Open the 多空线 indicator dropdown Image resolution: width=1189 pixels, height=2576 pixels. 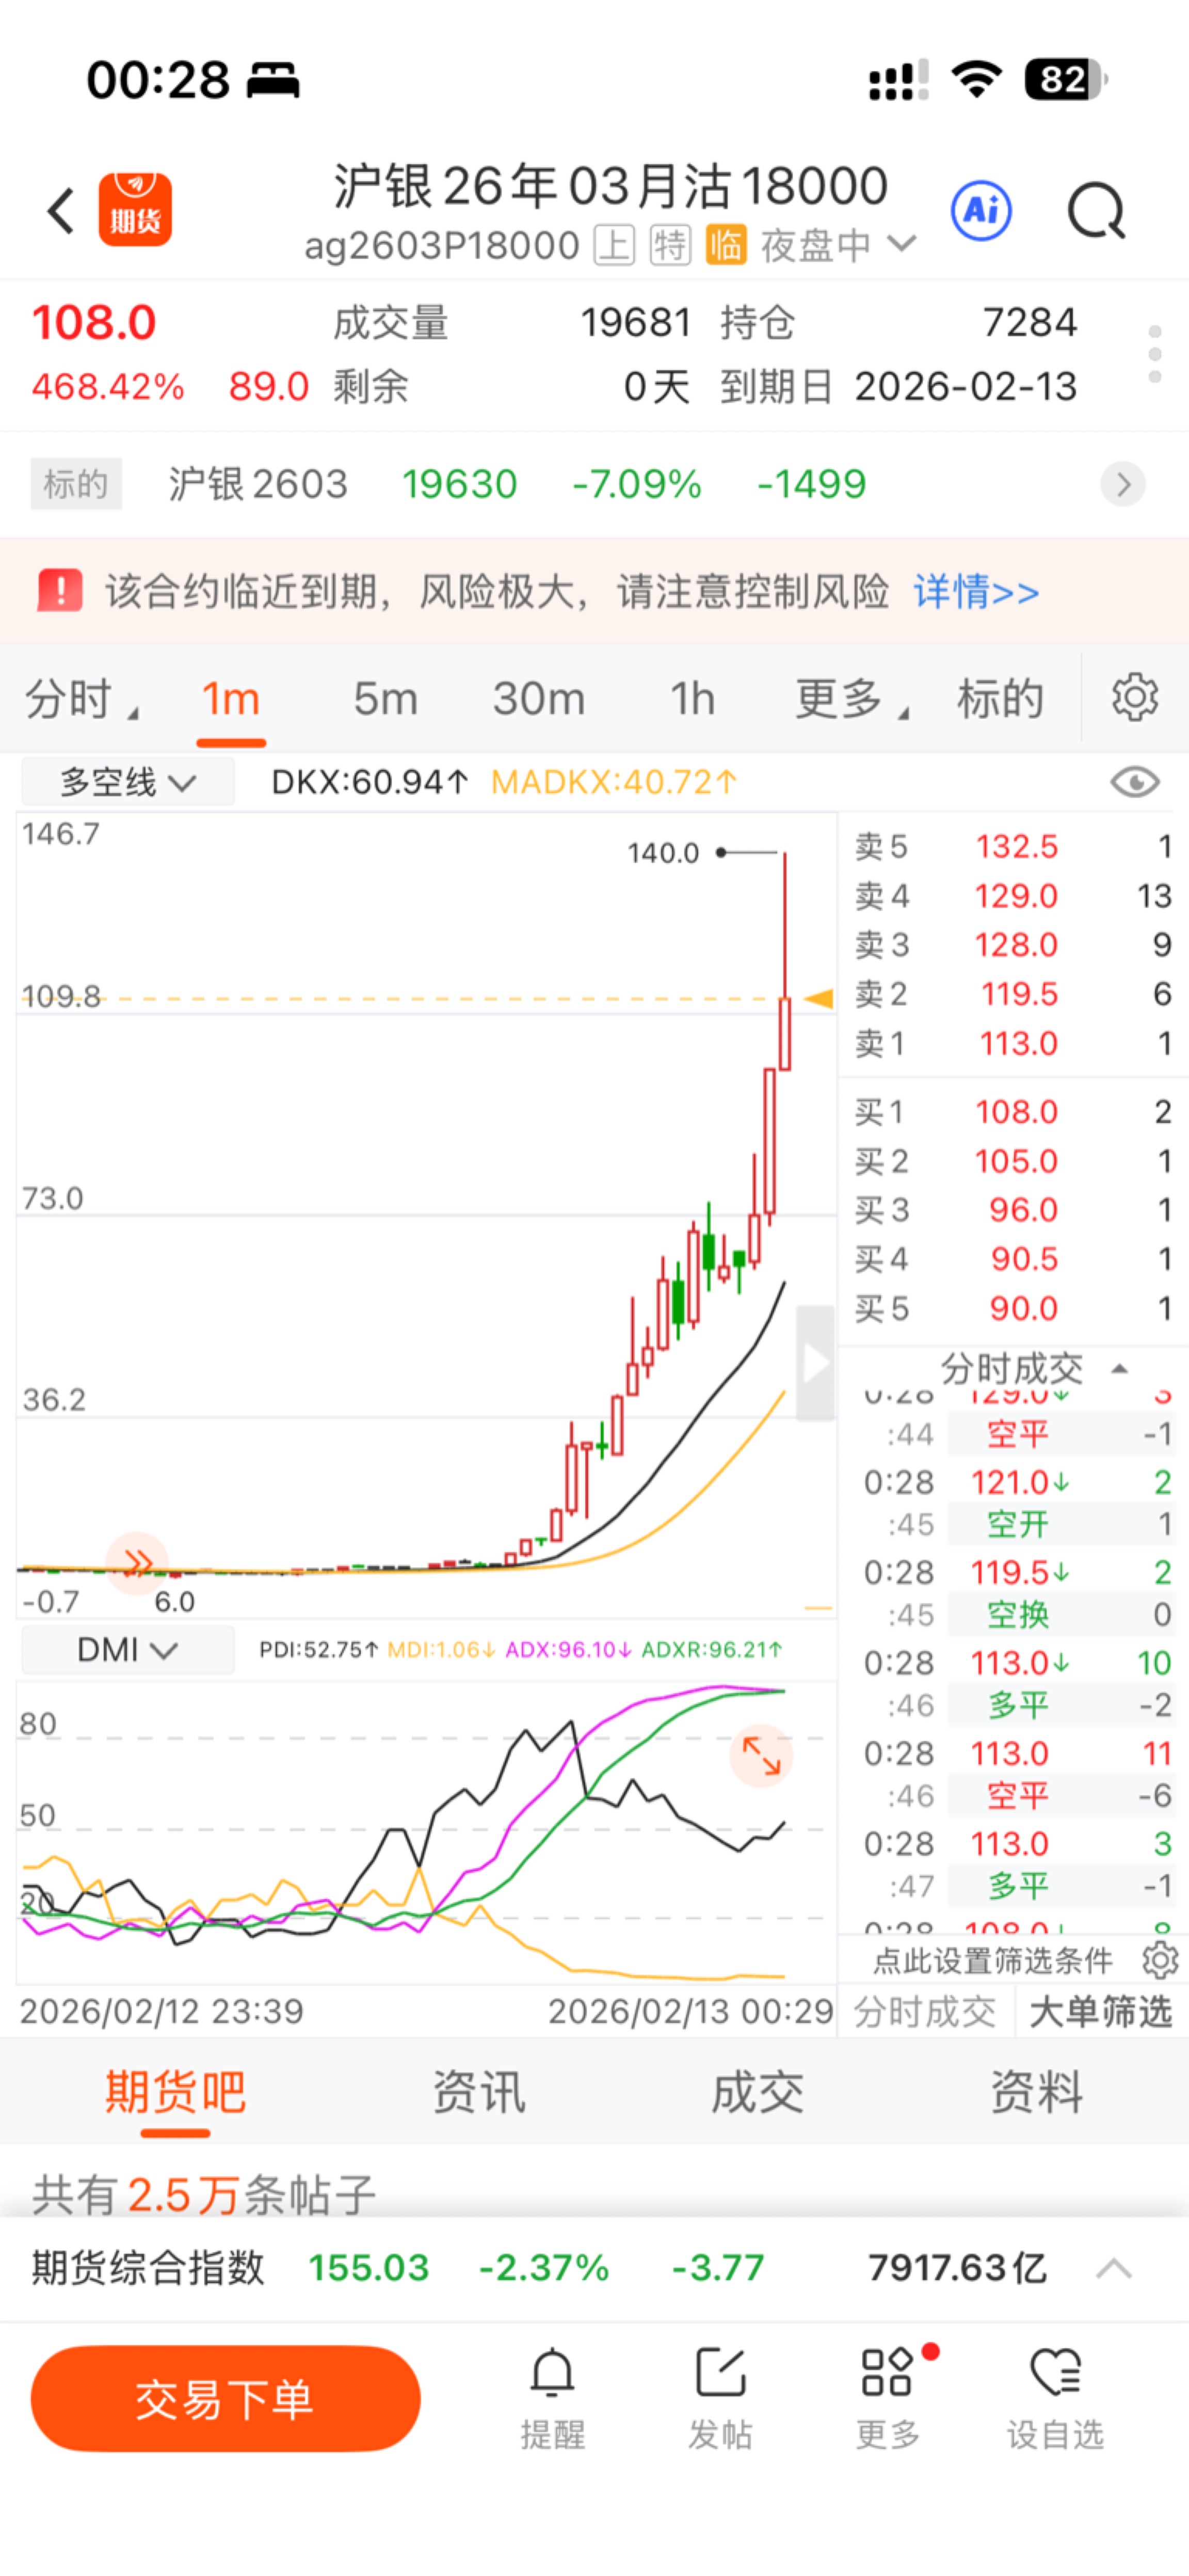pyautogui.click(x=128, y=782)
